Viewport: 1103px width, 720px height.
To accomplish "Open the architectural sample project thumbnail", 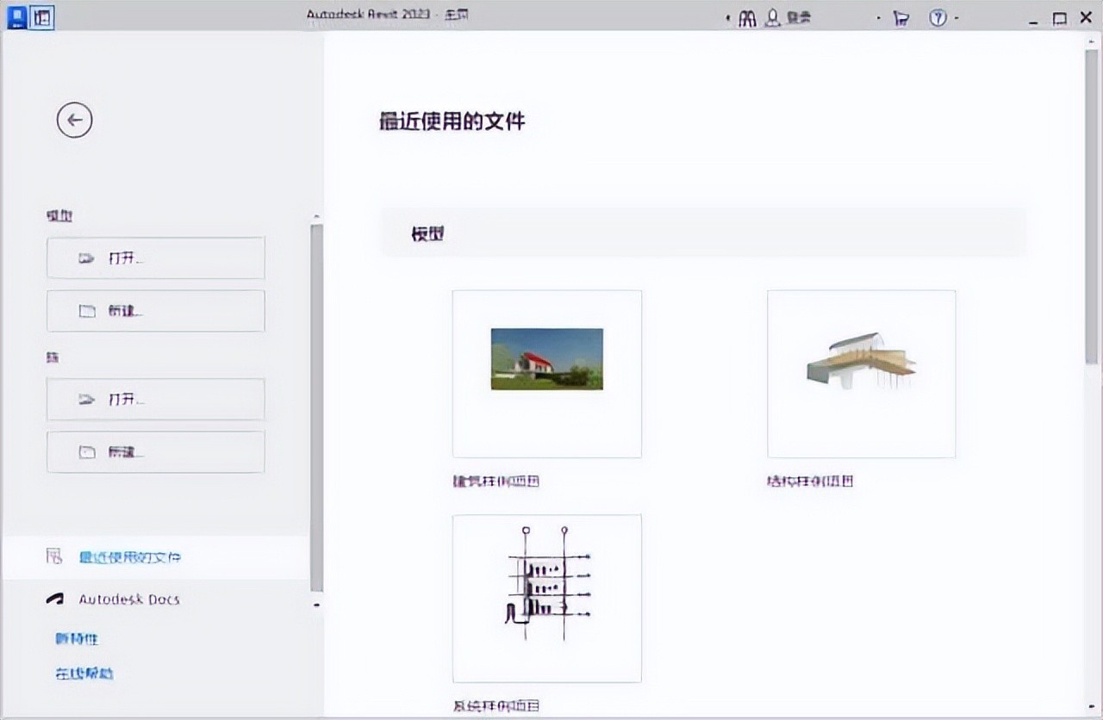I will tap(546, 374).
